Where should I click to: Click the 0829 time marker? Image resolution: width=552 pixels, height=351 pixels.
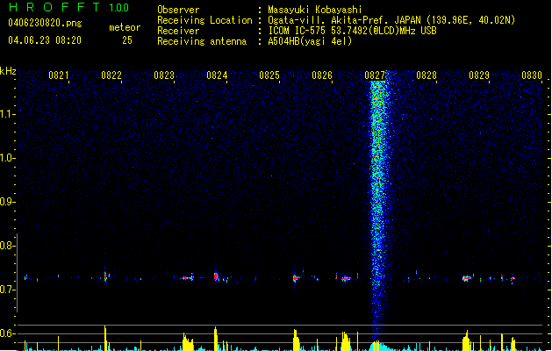[x=479, y=75]
